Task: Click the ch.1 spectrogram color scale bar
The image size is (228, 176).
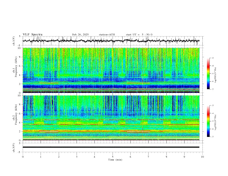Action: pos(208,74)
